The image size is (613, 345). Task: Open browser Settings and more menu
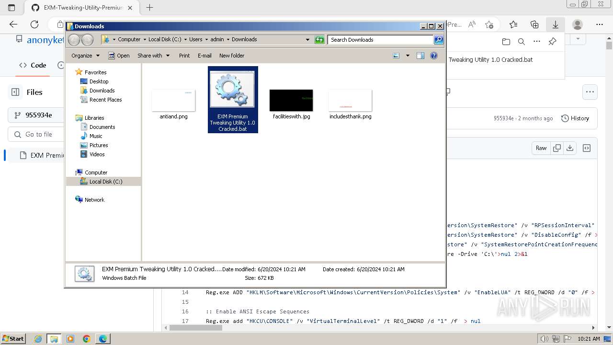[x=600, y=24]
